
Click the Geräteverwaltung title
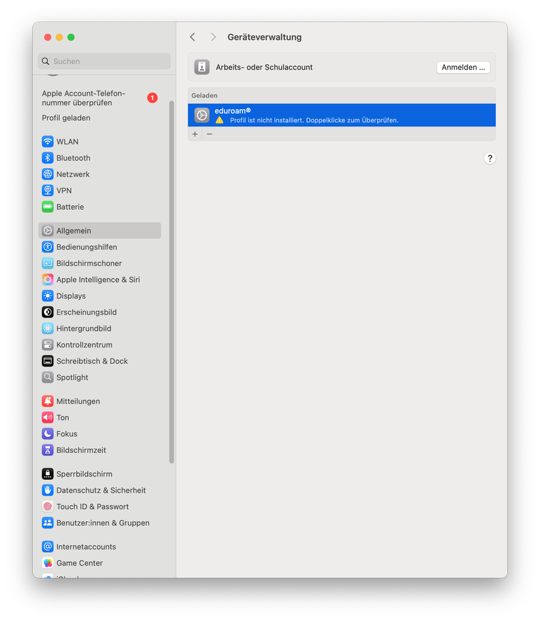pos(264,37)
